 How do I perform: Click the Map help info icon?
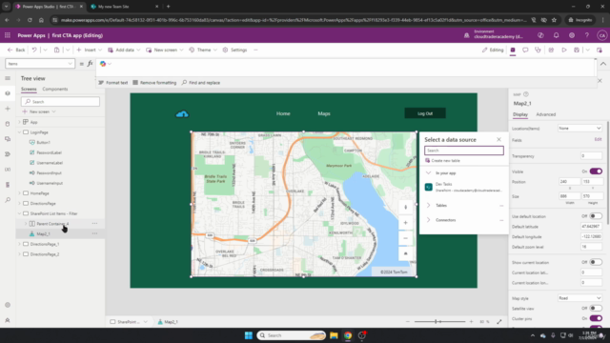tap(526, 94)
